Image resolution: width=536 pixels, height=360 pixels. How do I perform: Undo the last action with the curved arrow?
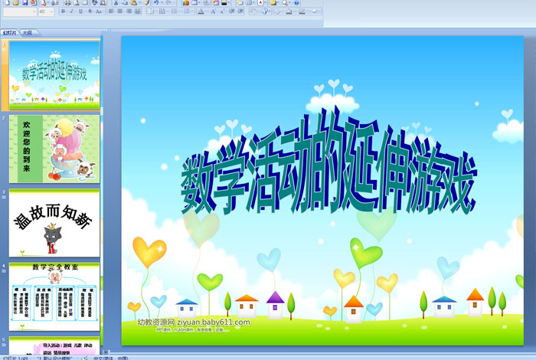tap(156, 3)
